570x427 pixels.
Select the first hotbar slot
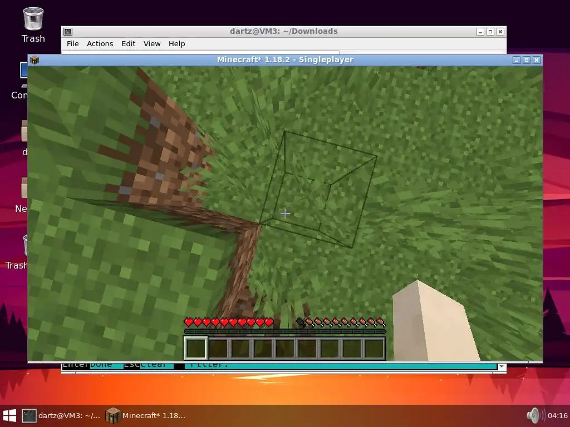point(196,348)
